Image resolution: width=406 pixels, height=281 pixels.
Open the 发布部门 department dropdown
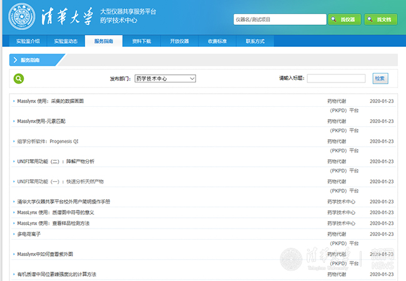click(x=165, y=79)
